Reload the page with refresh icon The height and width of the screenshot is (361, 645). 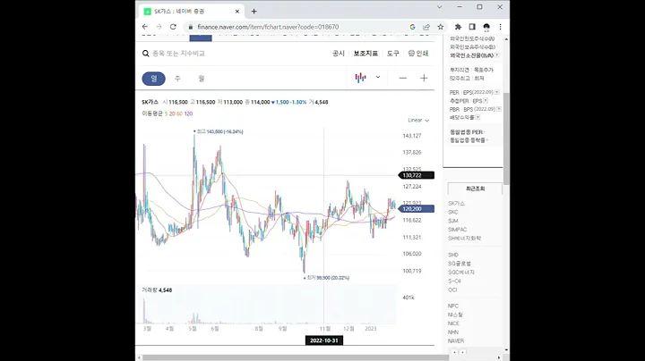(x=173, y=27)
